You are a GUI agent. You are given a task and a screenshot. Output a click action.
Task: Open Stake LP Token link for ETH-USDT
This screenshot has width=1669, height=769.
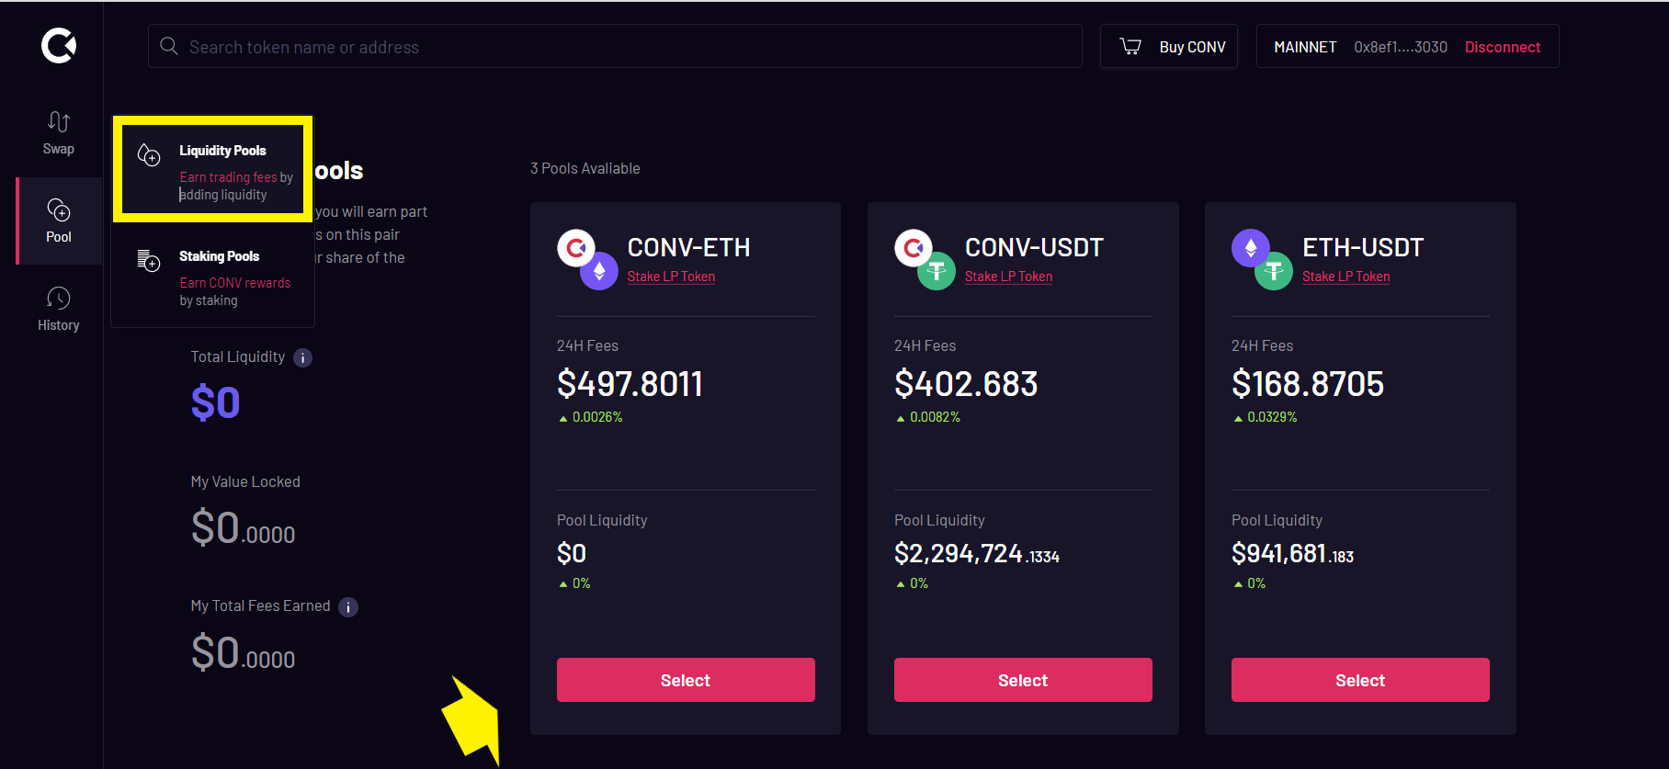pyautogui.click(x=1345, y=277)
